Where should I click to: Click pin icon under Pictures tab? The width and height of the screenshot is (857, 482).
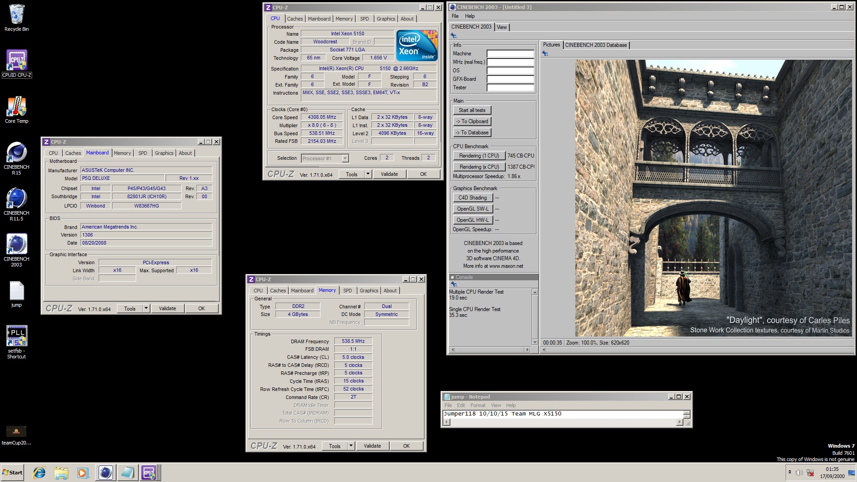click(x=545, y=54)
